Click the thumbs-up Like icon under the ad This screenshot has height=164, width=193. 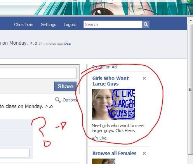pyautogui.click(x=95, y=138)
